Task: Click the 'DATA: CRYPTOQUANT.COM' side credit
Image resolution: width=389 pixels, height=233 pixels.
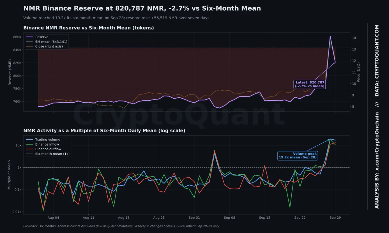Action: (377, 61)
